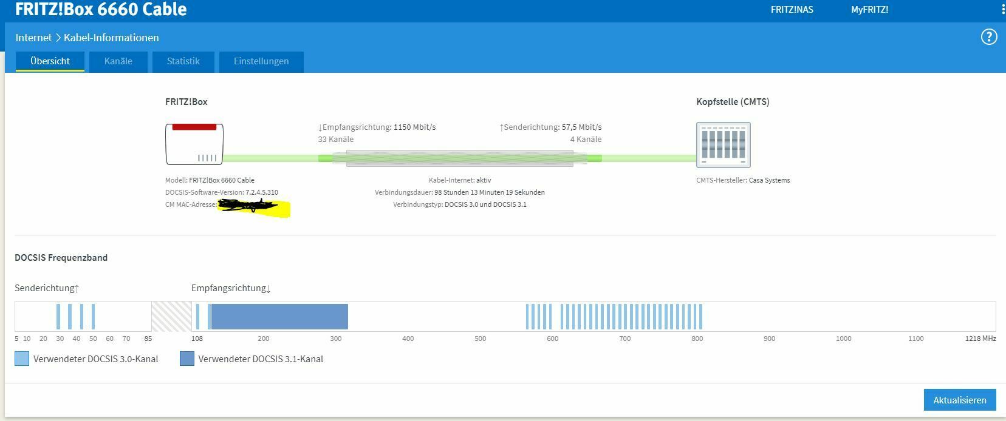Viewport: 1006px width, 421px height.
Task: Open the Statistik tab
Action: [183, 61]
